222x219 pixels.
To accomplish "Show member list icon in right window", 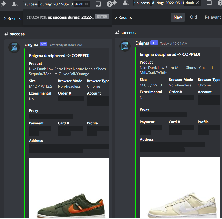I will [x=126, y=3].
